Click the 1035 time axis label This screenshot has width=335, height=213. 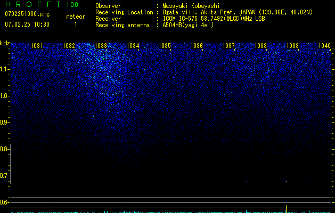(165, 45)
